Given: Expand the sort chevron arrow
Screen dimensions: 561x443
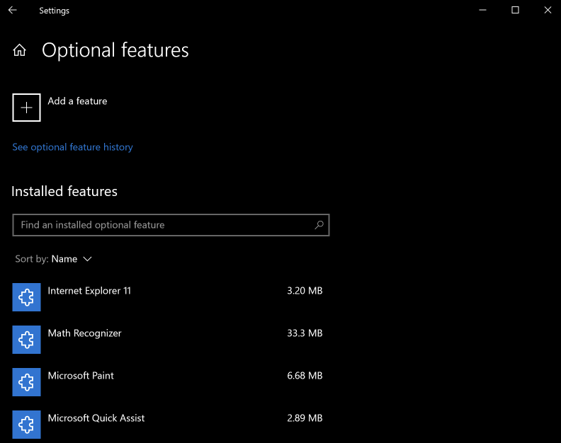Looking at the screenshot, I should coord(87,259).
